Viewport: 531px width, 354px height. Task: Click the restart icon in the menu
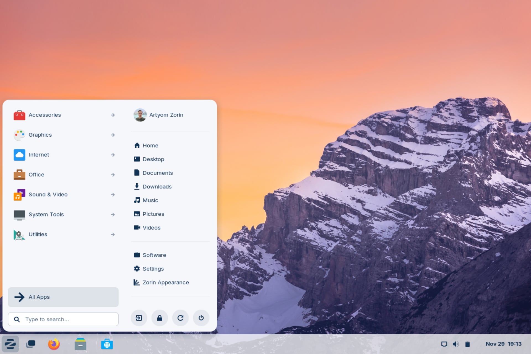click(180, 318)
